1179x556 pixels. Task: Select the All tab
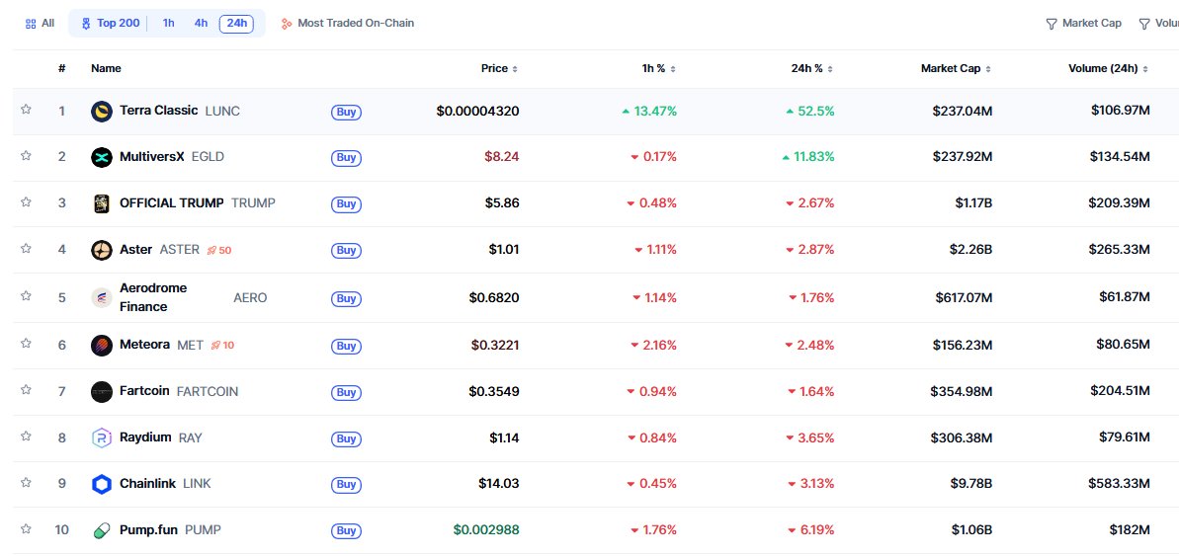click(40, 24)
